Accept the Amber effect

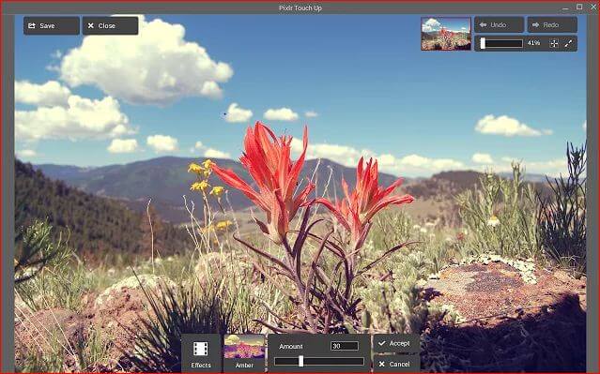point(395,343)
